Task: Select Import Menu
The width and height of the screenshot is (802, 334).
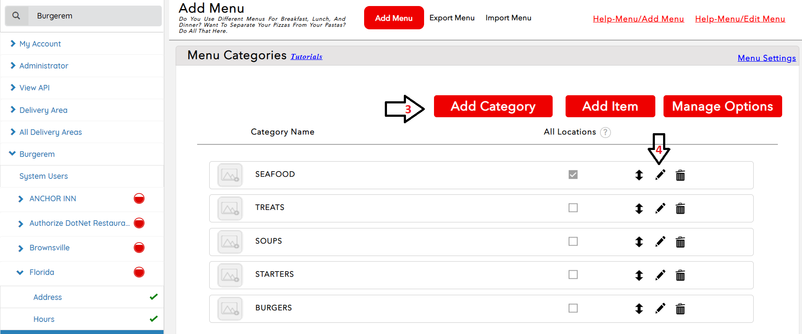Action: click(508, 18)
